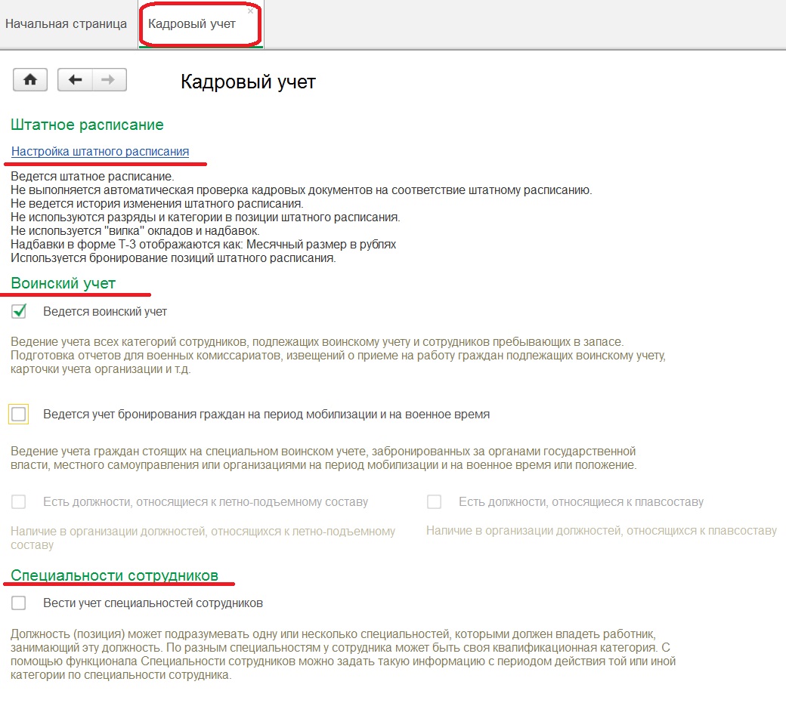This screenshot has height=703, width=786.
Task: Click the line 'Надбавки в форме Т-3 отображаются как'
Action: [203, 245]
